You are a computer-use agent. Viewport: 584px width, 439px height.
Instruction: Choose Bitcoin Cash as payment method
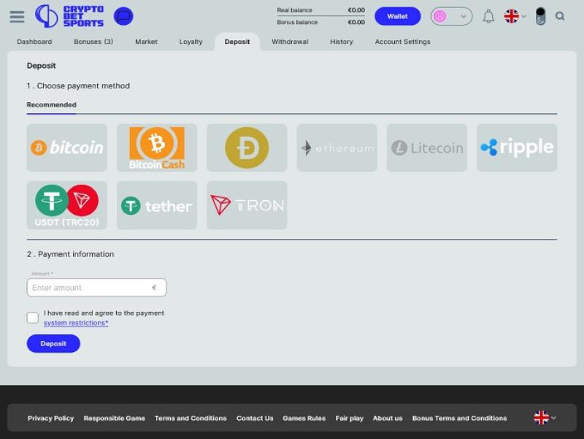click(157, 148)
